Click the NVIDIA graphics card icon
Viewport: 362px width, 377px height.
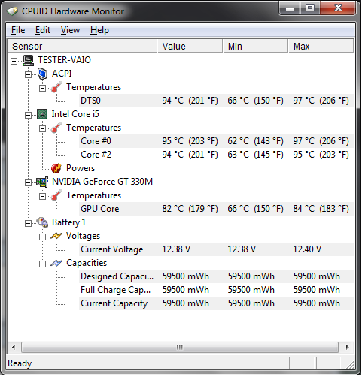tap(42, 182)
